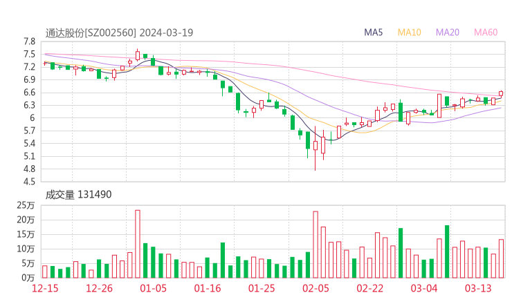Click the 7.8 price axis label
Screen dimensions: 512x304
coord(29,41)
